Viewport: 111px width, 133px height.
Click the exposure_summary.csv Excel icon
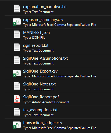(x=17, y=22)
